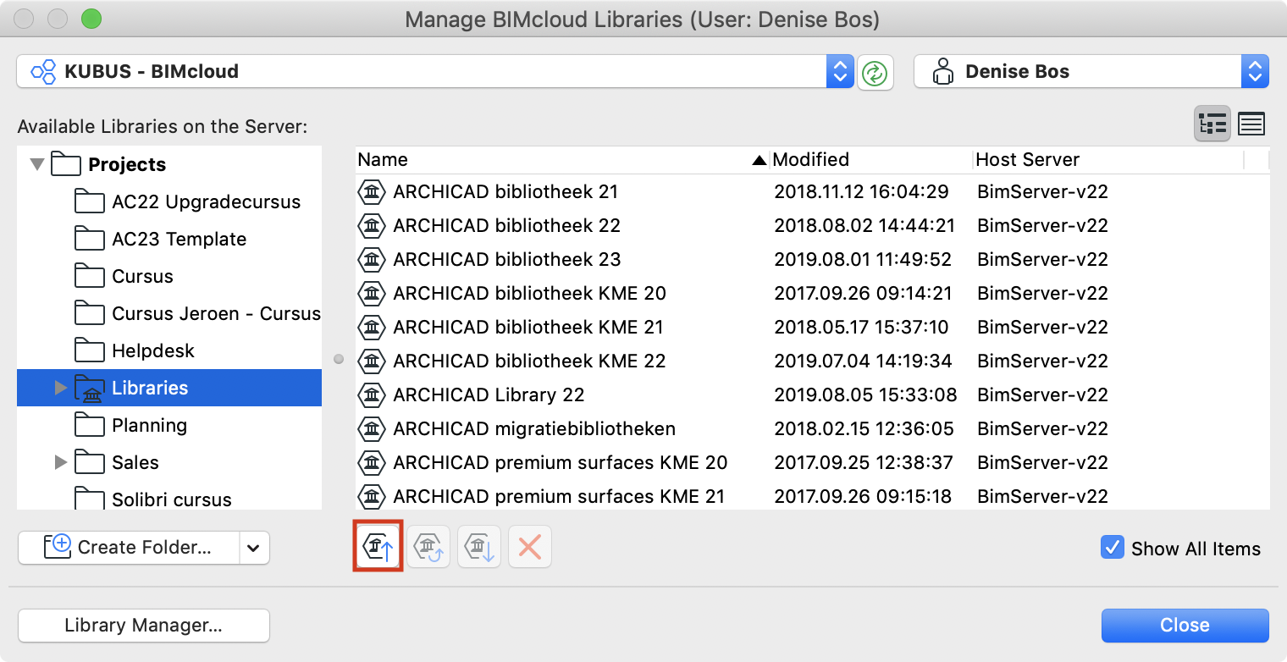1287x662 pixels.
Task: Open the Create Folder arrow dropdown
Action: [x=254, y=548]
